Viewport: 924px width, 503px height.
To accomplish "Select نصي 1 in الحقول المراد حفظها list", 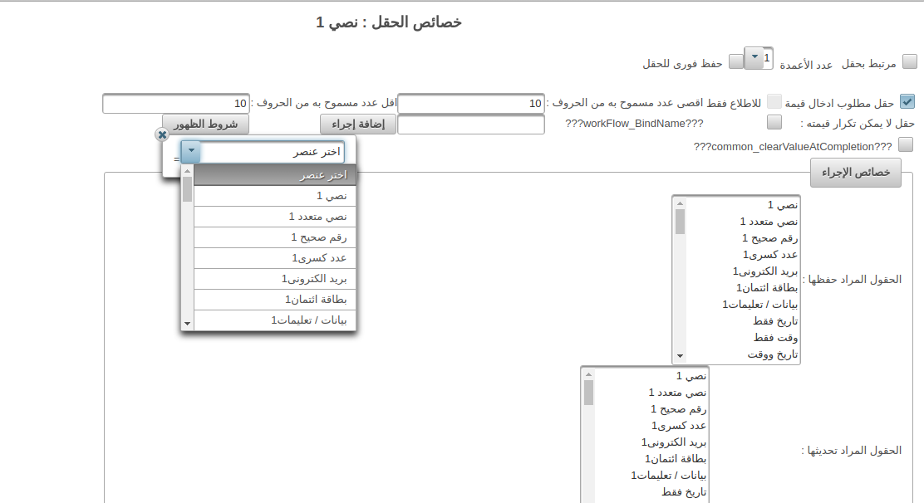I will tap(743, 205).
